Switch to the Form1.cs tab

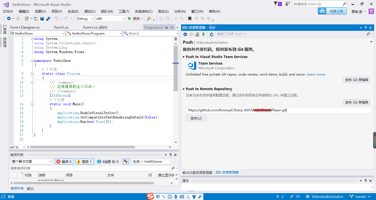(x=61, y=27)
